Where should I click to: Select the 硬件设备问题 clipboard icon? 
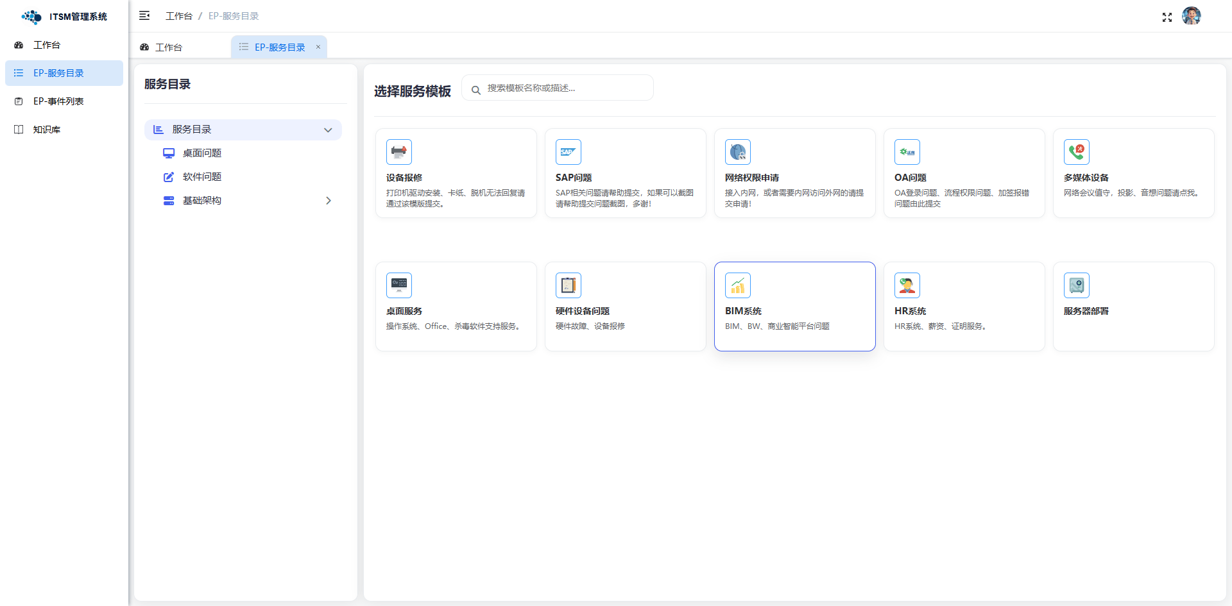568,285
